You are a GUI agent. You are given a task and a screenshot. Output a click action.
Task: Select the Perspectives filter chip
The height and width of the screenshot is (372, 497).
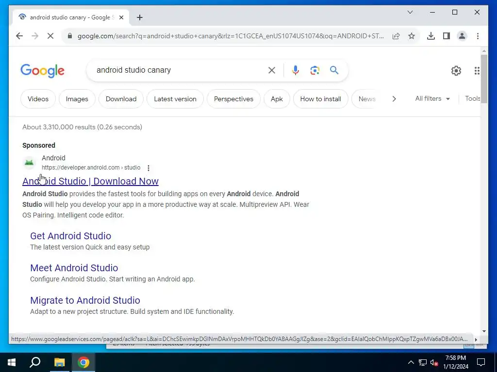(x=233, y=99)
